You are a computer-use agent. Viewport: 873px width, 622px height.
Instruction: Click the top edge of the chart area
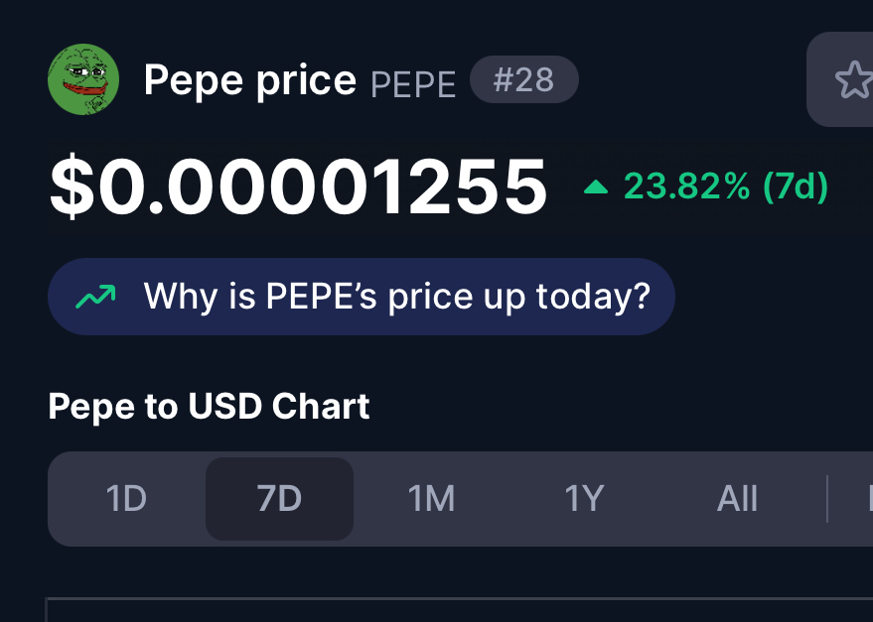pos(459,598)
